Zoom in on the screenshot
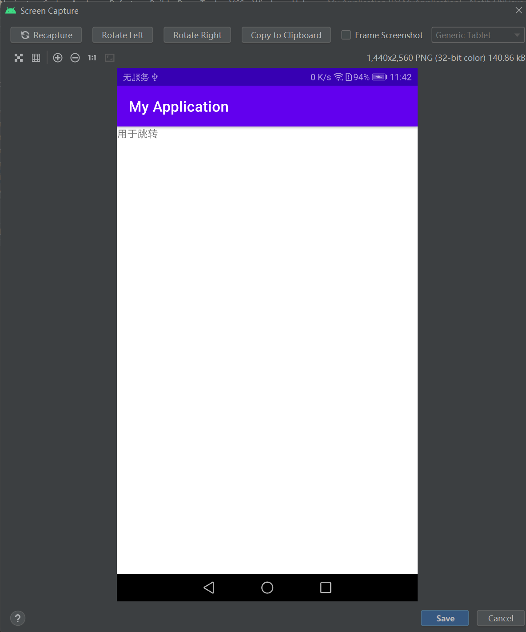 tap(58, 58)
